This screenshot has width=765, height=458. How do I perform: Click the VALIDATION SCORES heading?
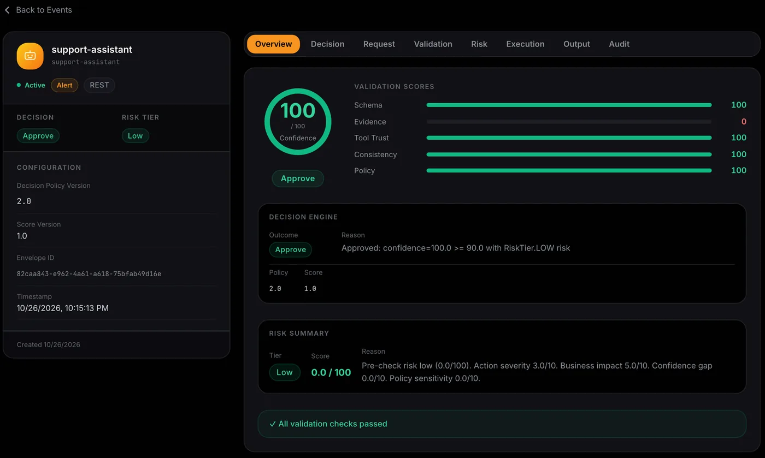click(x=394, y=87)
